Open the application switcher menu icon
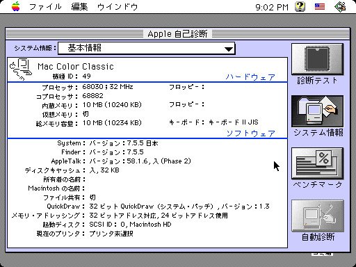 pos(340,6)
